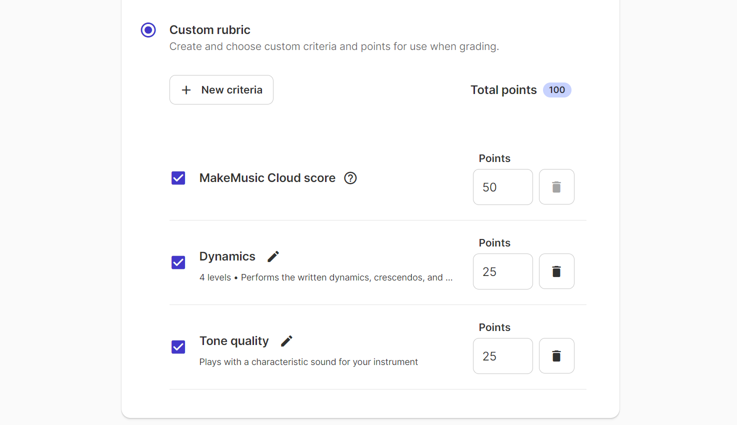Edit the Dynamics points field

point(503,271)
